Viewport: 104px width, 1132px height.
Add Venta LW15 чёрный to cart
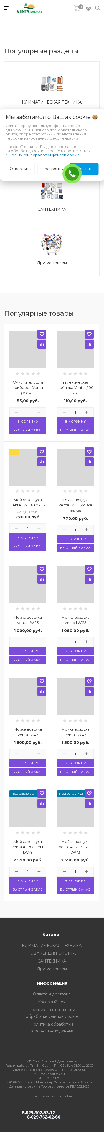coord(27,537)
